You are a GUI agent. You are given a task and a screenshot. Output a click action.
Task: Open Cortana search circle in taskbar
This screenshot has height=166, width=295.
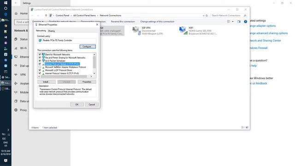6,8
